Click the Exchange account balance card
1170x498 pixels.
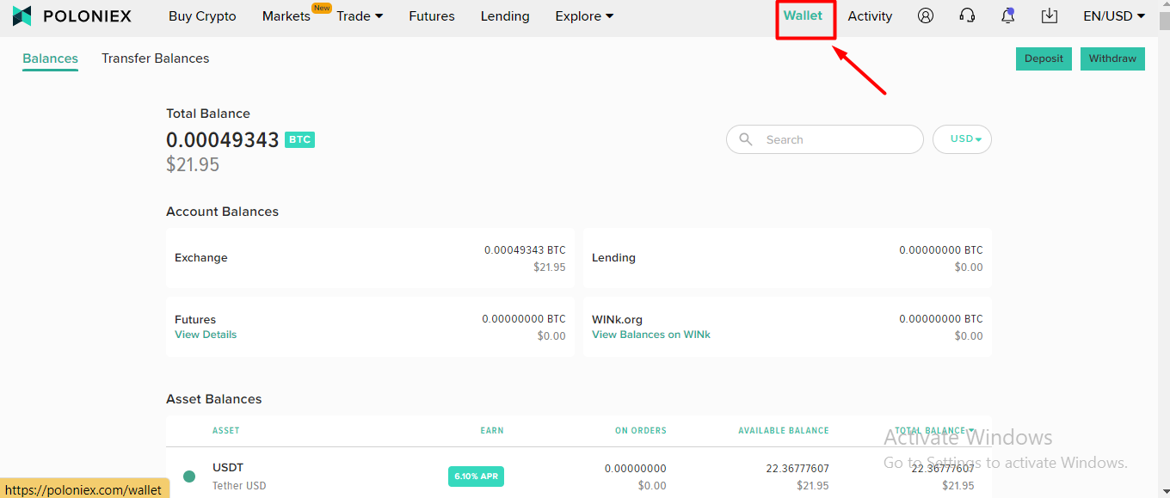(x=370, y=258)
